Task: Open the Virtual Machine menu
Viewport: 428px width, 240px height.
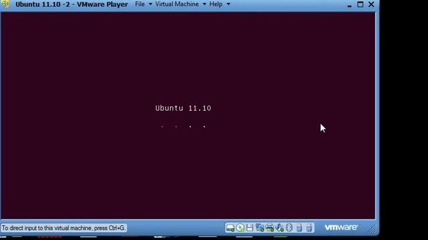Action: pos(177,4)
